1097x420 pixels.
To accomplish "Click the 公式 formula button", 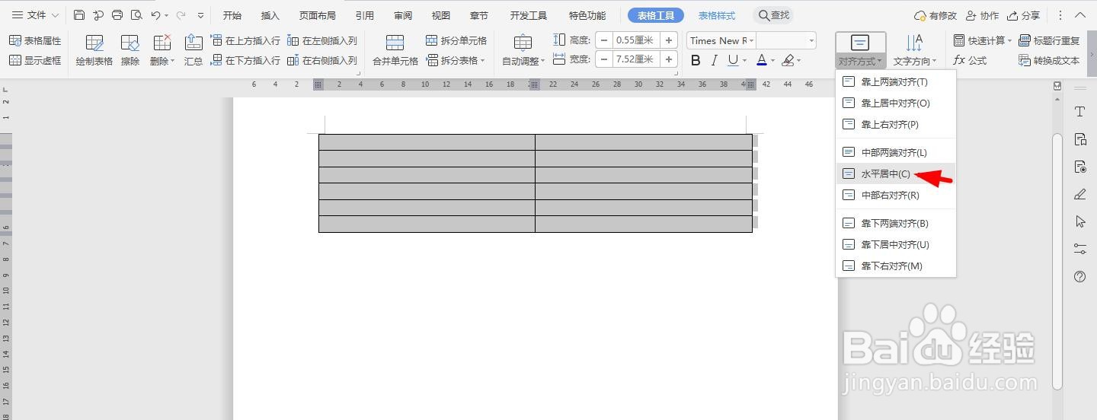I will coord(970,61).
